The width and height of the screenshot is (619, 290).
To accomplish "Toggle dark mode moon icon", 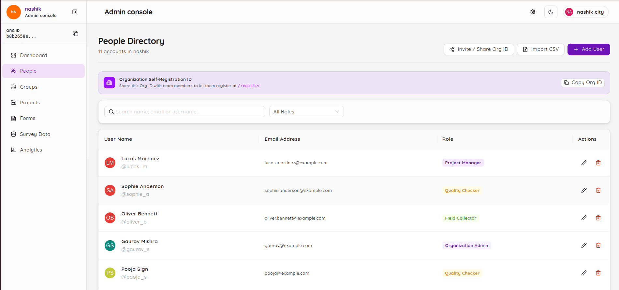I will pyautogui.click(x=551, y=12).
